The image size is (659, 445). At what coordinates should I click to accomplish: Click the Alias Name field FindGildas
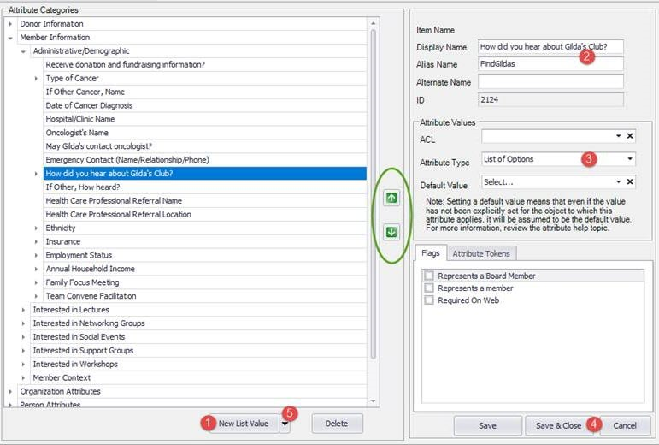pyautogui.click(x=550, y=64)
